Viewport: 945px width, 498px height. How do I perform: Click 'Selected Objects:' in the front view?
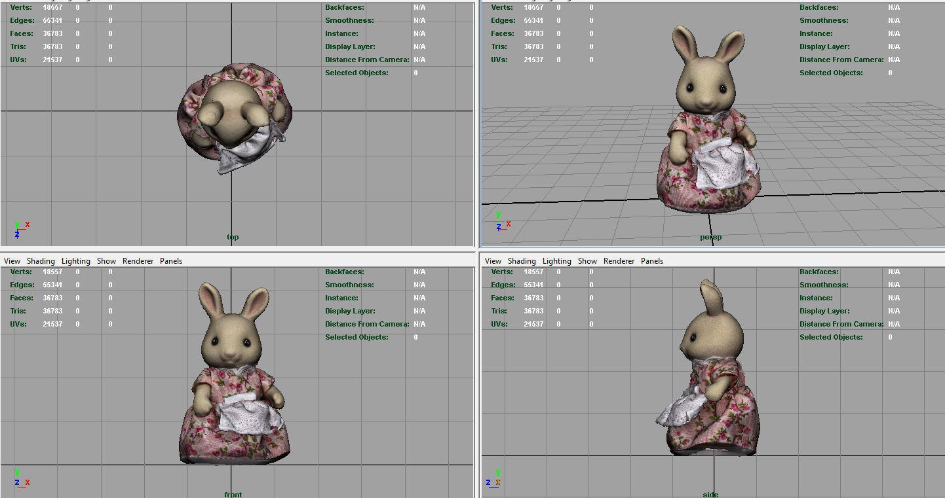[x=357, y=337]
